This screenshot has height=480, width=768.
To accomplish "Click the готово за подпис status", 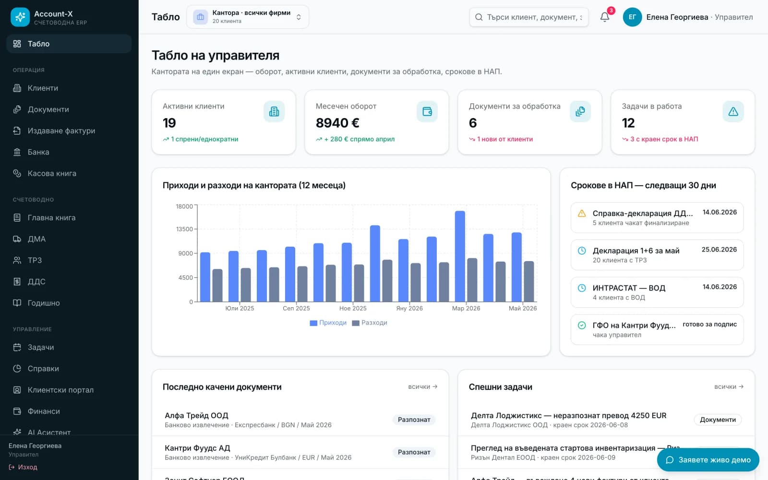I will pos(709,324).
